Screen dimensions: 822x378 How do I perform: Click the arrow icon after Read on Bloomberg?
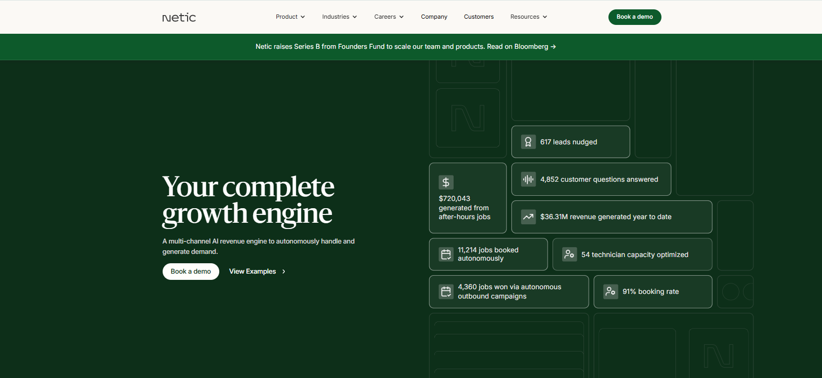point(553,47)
